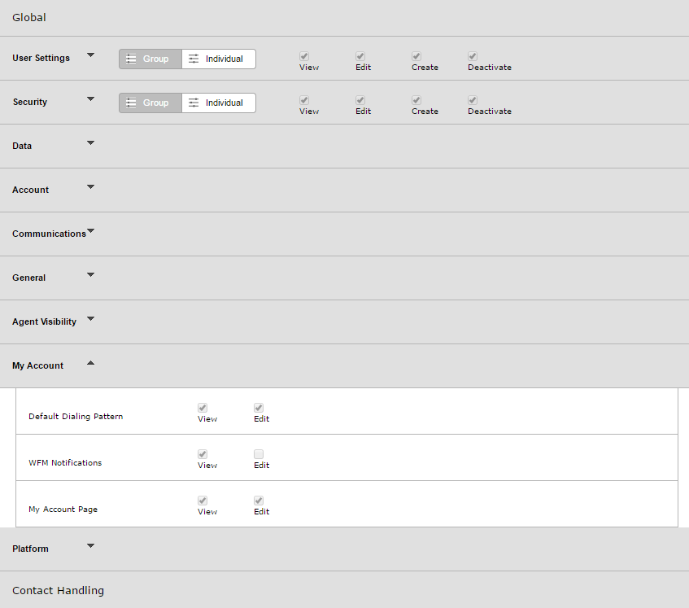
Task: Expand the Account section arrow
Action: pos(90,187)
